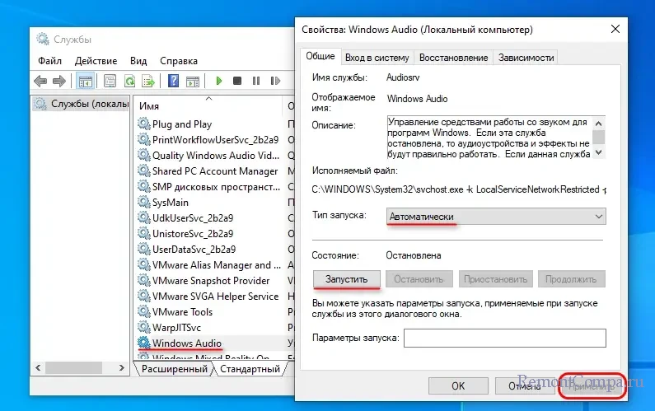Click the greyed Приостановить button
The width and height of the screenshot is (655, 411).
495,279
